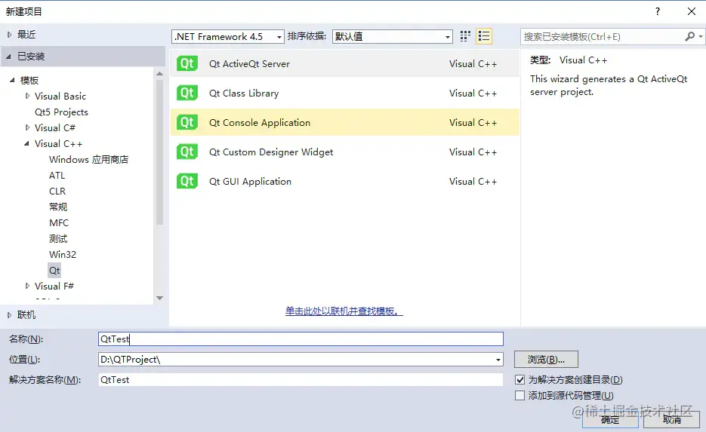Image resolution: width=706 pixels, height=432 pixels.
Task: Open search options dropdown arrow
Action: point(701,36)
